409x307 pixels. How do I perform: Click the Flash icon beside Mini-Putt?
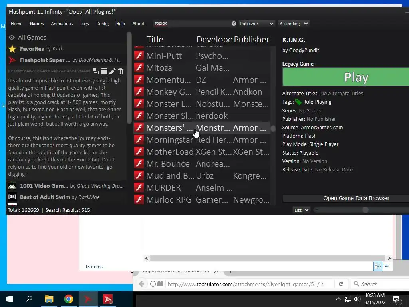tap(139, 56)
